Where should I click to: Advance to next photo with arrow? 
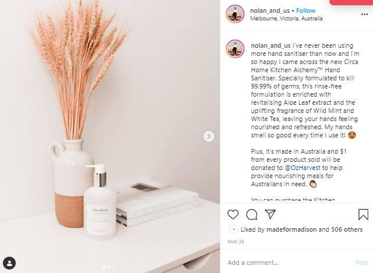(209, 136)
